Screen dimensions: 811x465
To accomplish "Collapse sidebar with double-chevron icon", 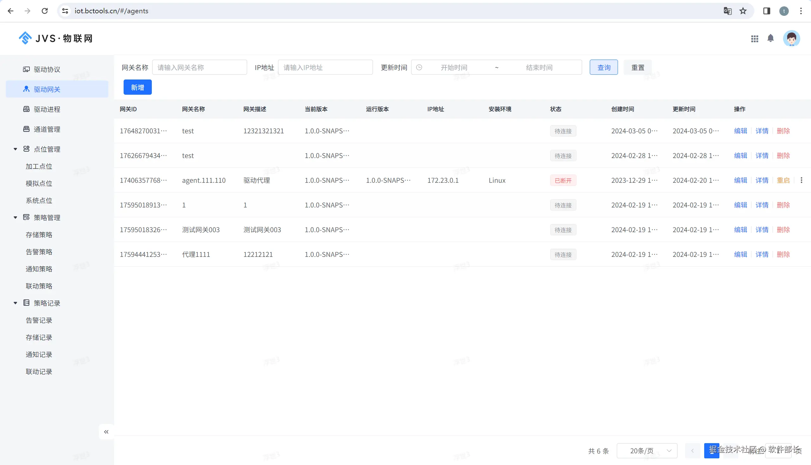I will click(106, 432).
